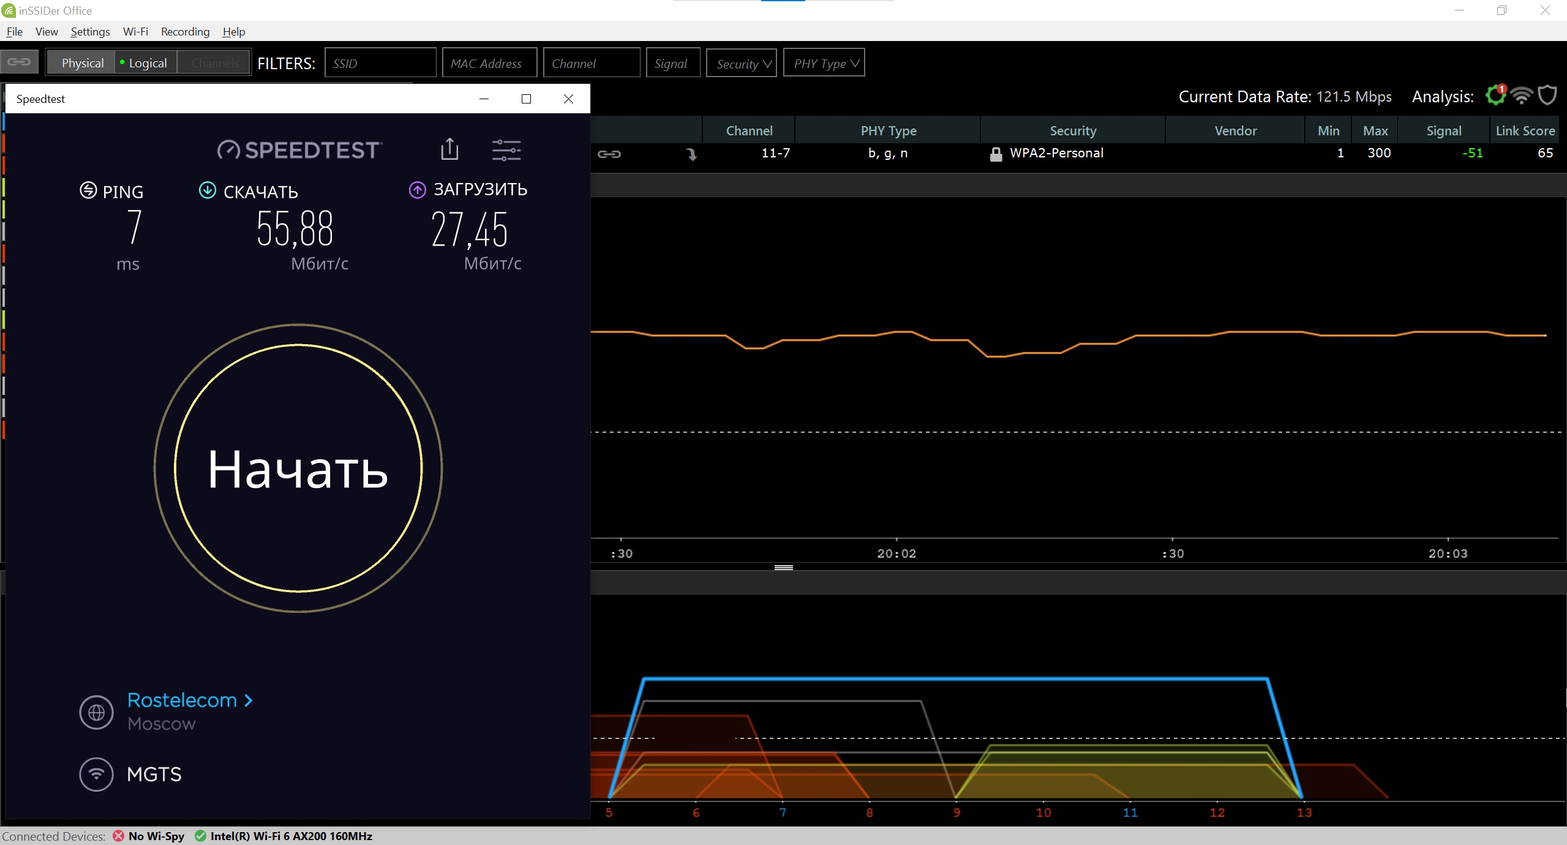The image size is (1567, 845).
Task: Click the MGTS network name in Speedtest
Action: click(x=154, y=774)
